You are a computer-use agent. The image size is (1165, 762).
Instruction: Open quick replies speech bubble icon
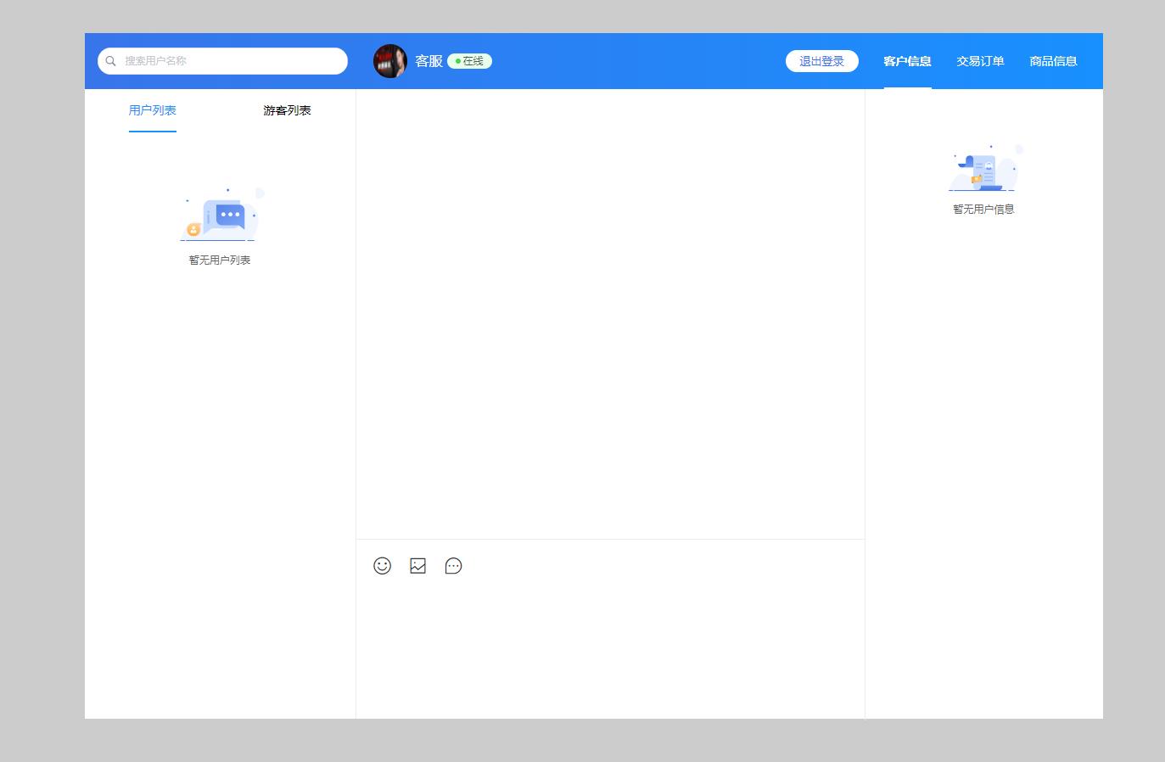[x=453, y=566]
